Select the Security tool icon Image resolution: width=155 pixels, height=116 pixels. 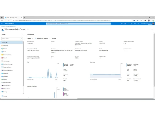click(2, 92)
